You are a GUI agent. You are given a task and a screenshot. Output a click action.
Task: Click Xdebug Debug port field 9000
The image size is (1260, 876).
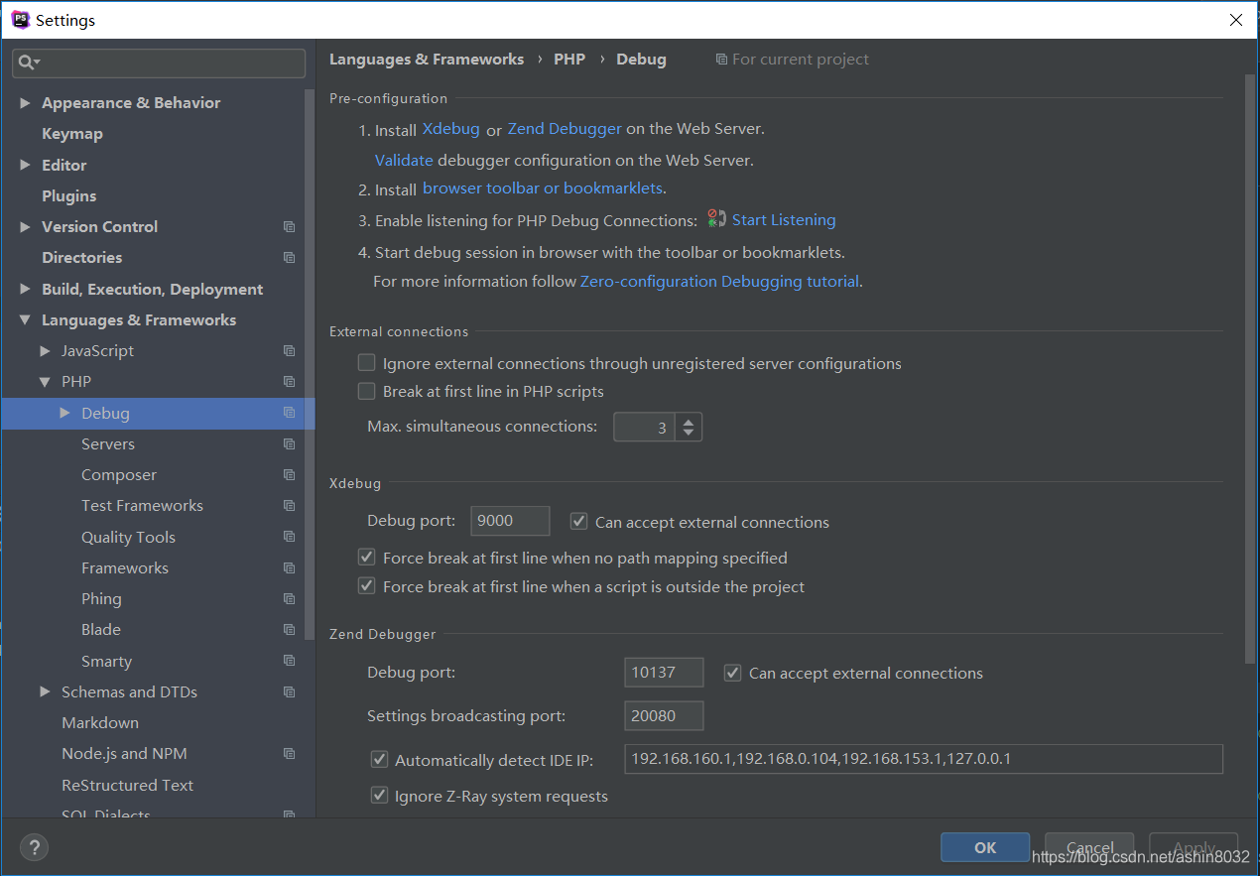tap(510, 521)
